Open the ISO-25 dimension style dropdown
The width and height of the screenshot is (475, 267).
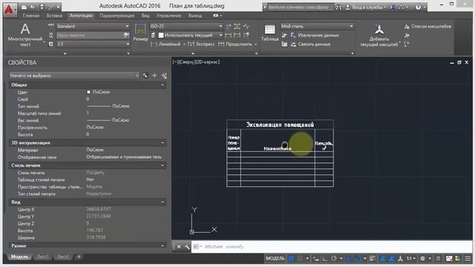pyautogui.click(x=186, y=27)
